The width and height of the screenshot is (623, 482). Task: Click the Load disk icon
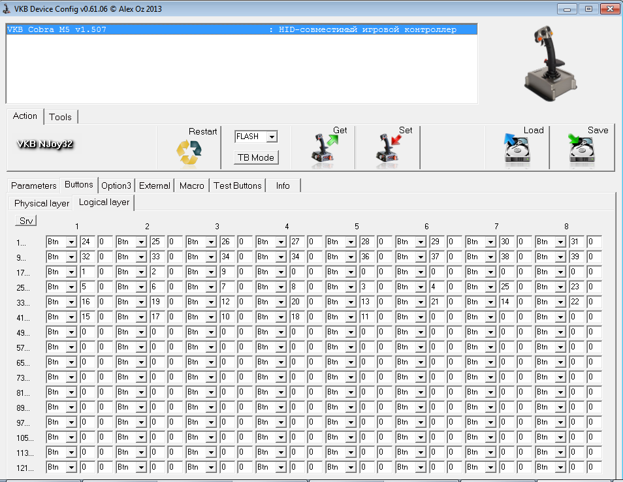tap(517, 149)
